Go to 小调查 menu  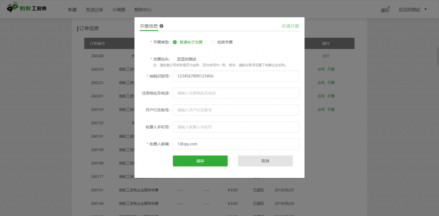coord(119,9)
